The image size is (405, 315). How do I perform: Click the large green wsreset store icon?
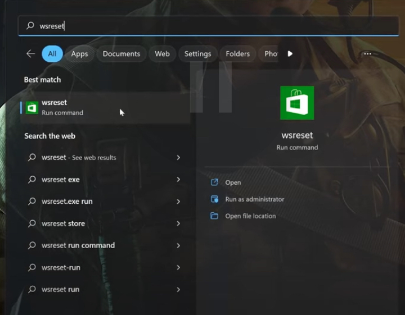pyautogui.click(x=297, y=103)
